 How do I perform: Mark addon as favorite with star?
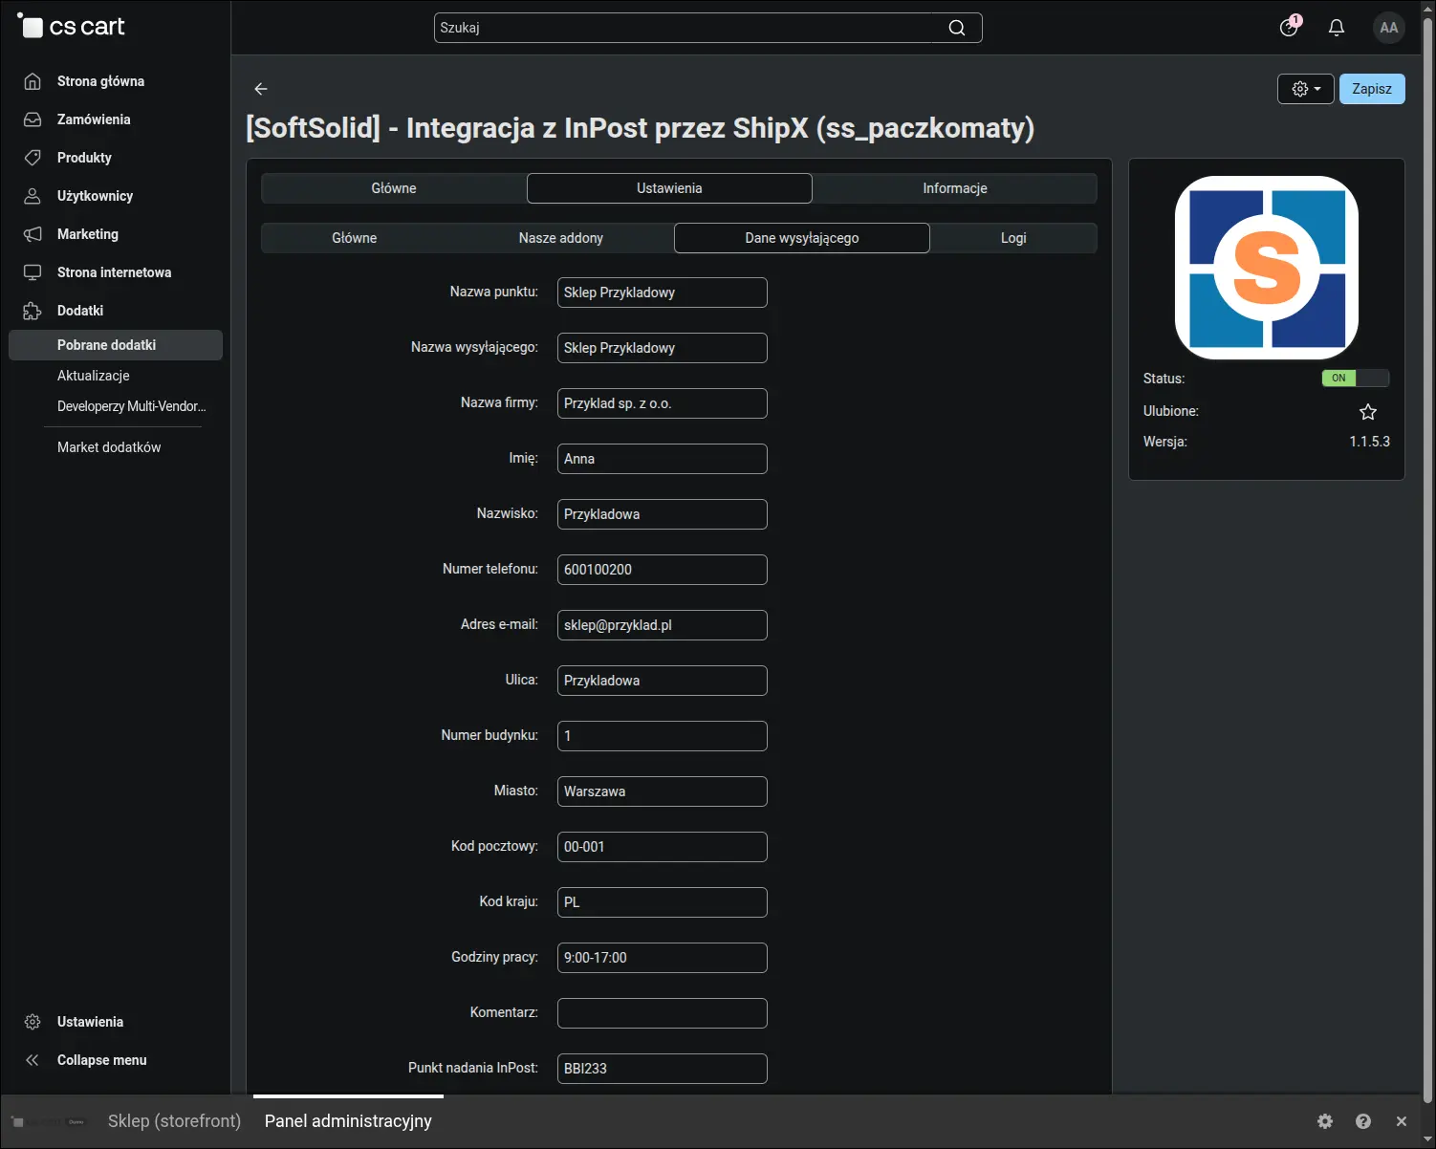1368,412
